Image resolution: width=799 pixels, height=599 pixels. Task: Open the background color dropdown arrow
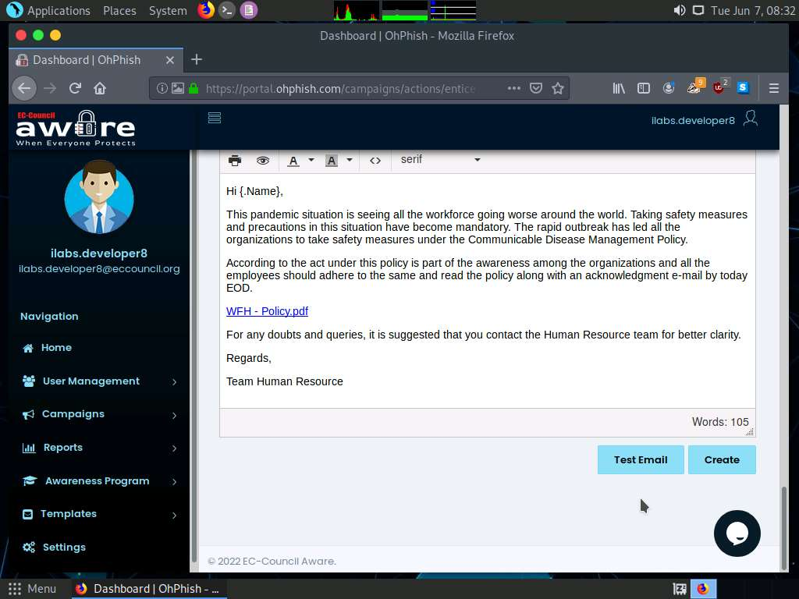(350, 160)
